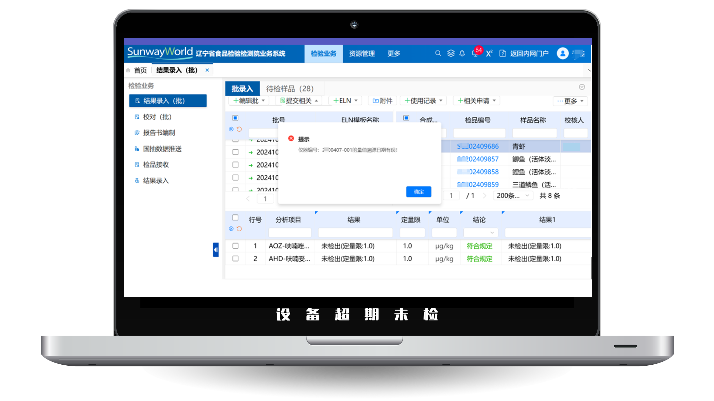The width and height of the screenshot is (714, 401).
Task: Click the 分析项目 filter input field
Action: 290,233
